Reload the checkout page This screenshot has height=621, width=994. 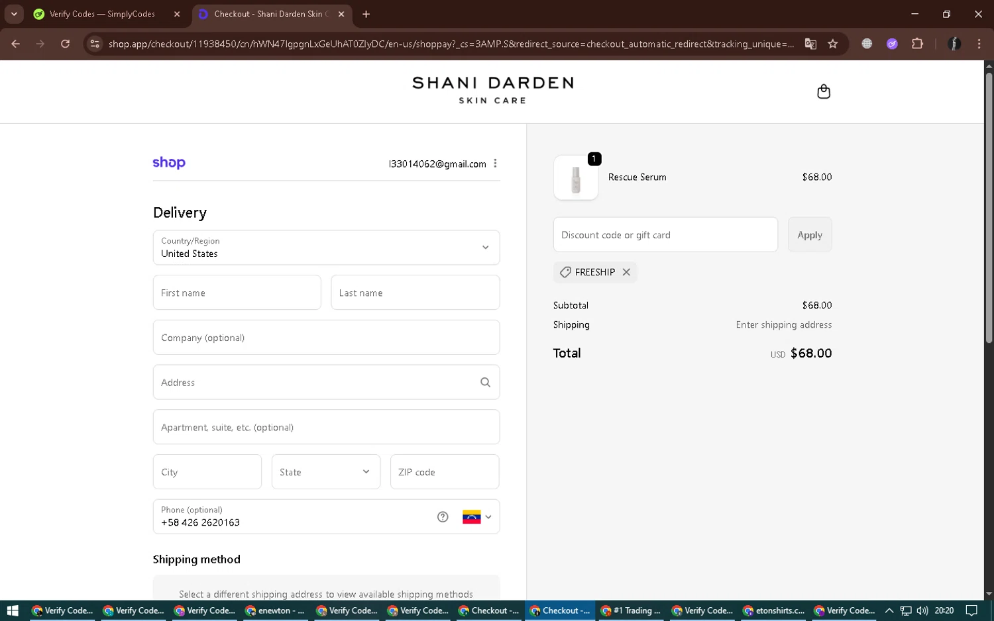point(65,44)
